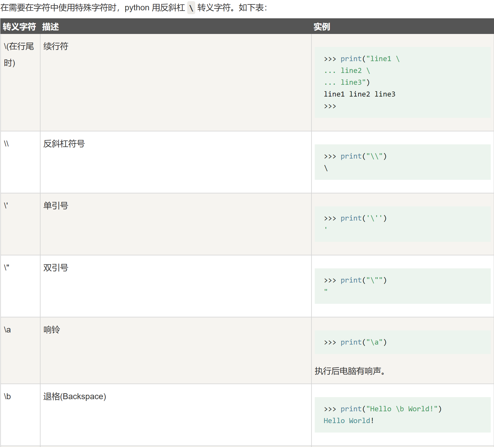Image resolution: width=494 pixels, height=447 pixels.
Task: Click the \" escape character cell
Action: tap(20, 286)
